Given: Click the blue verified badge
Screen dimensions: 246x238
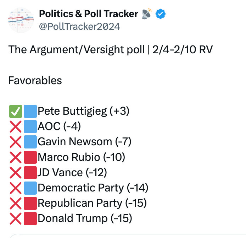Looking at the screenshot, I should [161, 14].
